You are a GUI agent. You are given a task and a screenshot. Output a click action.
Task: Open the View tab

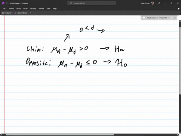pyautogui.click(x=48, y=9)
